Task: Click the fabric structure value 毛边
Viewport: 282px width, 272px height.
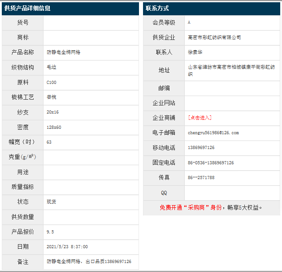Action: pyautogui.click(x=51, y=67)
